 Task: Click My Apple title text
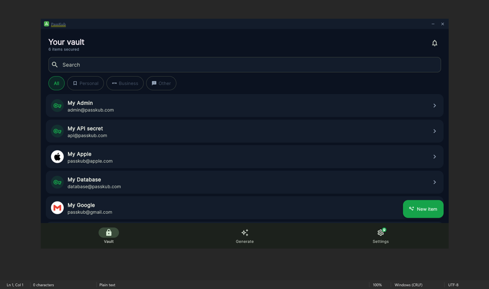point(79,154)
